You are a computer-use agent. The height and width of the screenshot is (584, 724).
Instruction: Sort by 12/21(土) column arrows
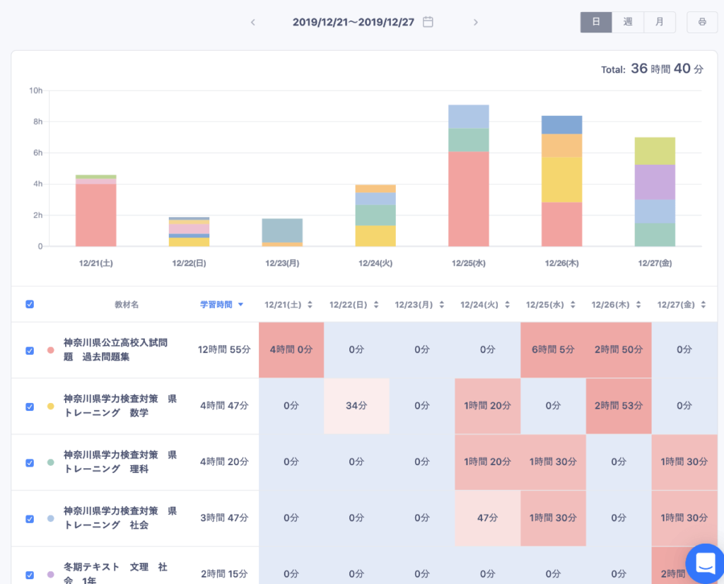pos(311,305)
